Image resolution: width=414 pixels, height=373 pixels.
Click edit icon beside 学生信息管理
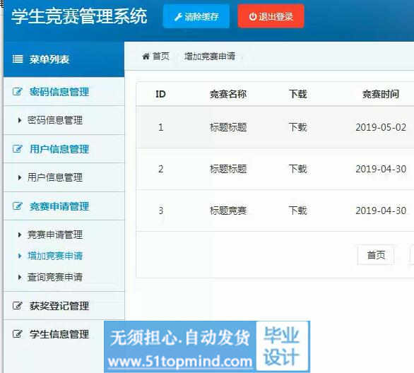coord(18,334)
